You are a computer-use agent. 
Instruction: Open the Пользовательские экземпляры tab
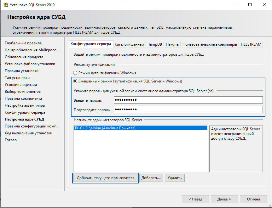(x=210, y=44)
